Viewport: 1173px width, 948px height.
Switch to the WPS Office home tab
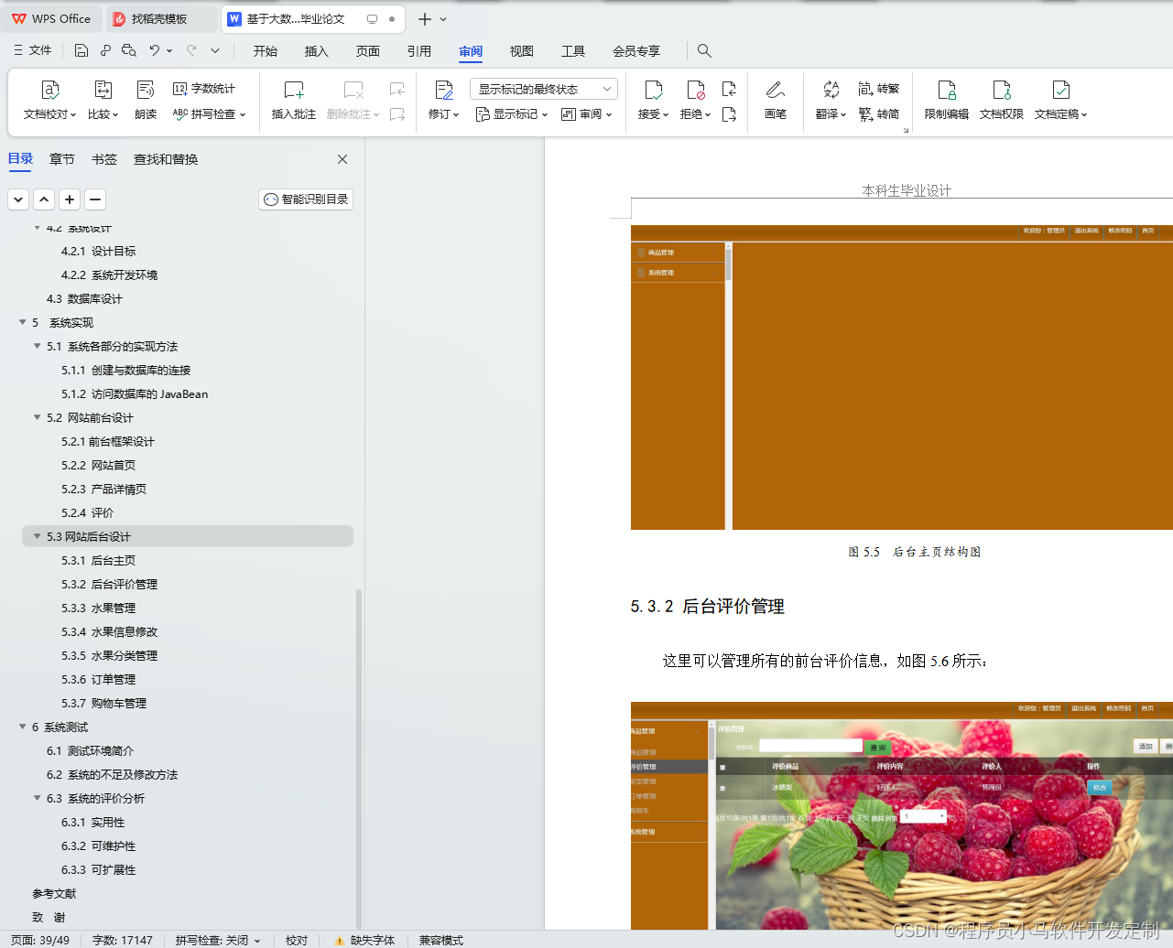pyautogui.click(x=51, y=19)
